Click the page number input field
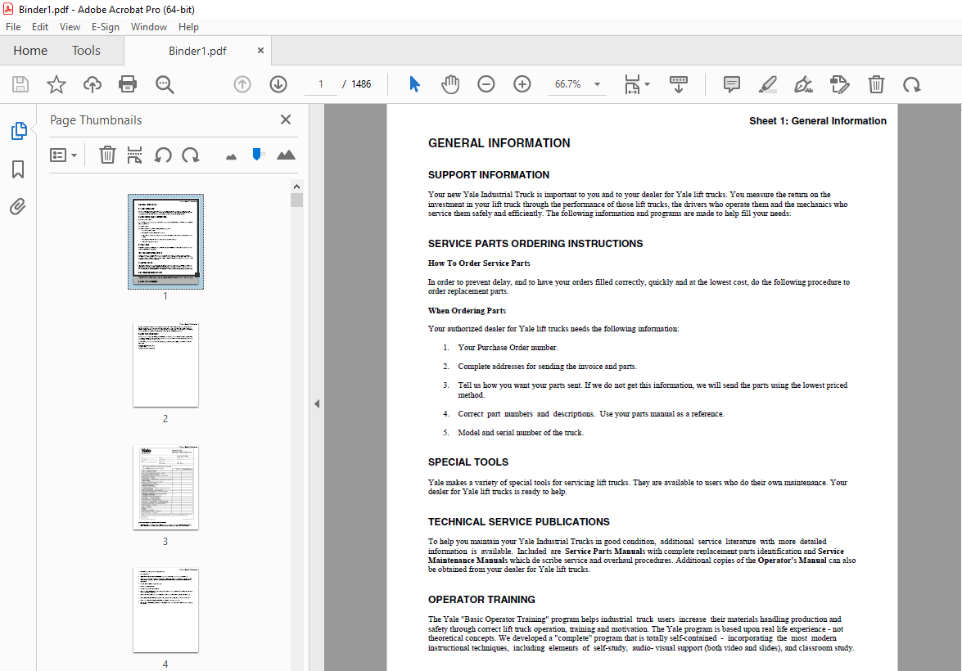The width and height of the screenshot is (962, 671). pos(321,84)
